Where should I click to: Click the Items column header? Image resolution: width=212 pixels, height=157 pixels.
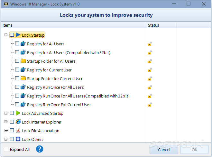coord(74,25)
